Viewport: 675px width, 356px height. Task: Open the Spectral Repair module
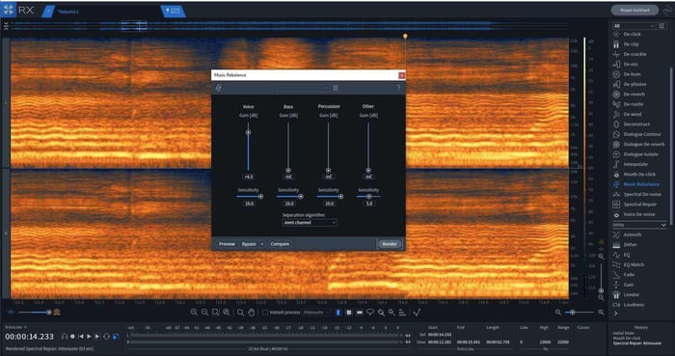click(639, 205)
